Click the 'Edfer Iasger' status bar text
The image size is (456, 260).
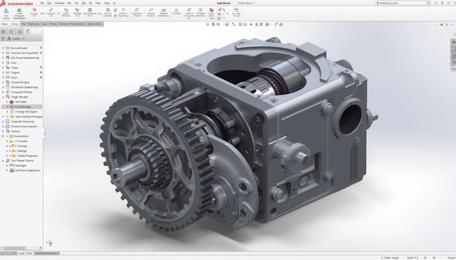point(390,258)
